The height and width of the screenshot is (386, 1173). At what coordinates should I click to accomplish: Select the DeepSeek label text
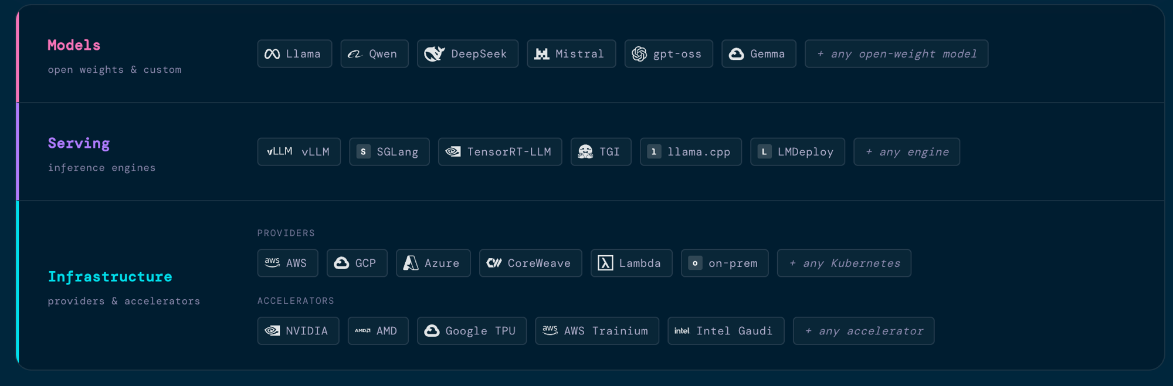(x=479, y=54)
